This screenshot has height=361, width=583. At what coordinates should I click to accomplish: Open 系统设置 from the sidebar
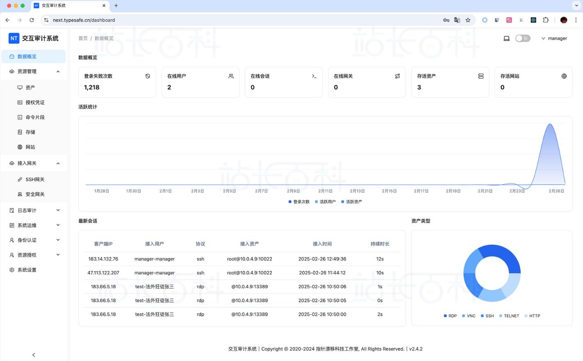click(27, 270)
